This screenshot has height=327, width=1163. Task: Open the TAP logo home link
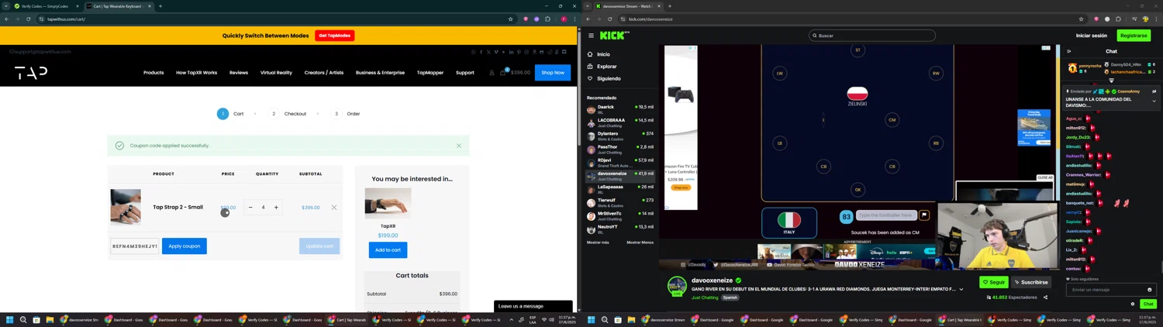pyautogui.click(x=31, y=73)
